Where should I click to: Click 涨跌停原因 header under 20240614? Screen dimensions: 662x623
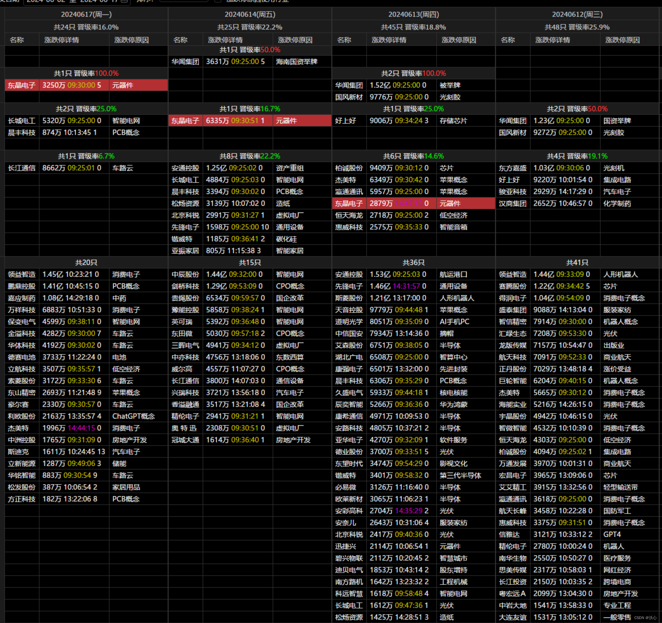pyautogui.click(x=295, y=40)
